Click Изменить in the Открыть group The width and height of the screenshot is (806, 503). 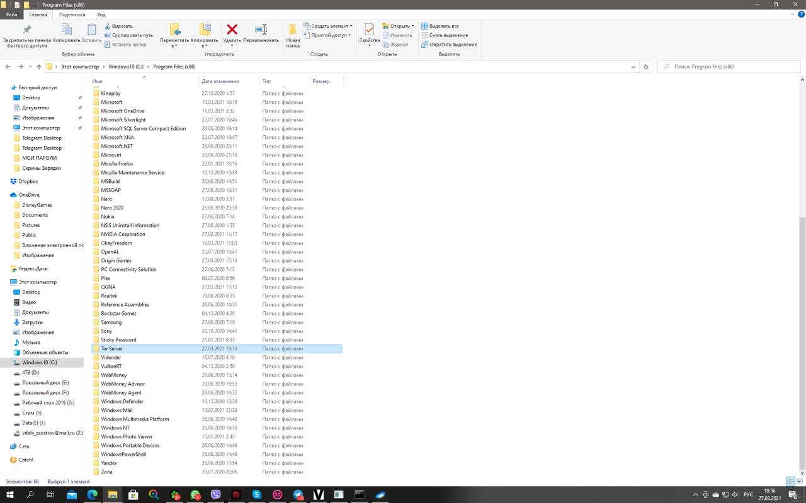click(x=397, y=35)
